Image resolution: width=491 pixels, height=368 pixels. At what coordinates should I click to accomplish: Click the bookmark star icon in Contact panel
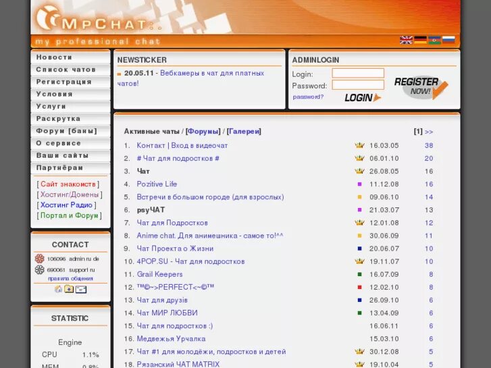[69, 289]
